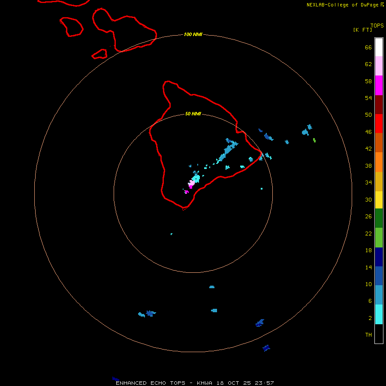The image size is (386, 386).
Task: Click the magenta 58 kft legend swatch
Action: click(379, 85)
